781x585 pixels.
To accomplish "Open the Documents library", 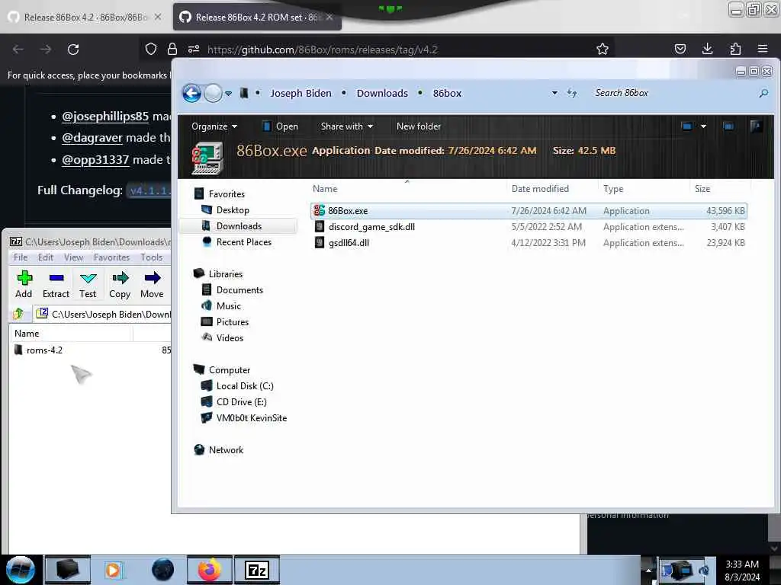I will 239,290.
